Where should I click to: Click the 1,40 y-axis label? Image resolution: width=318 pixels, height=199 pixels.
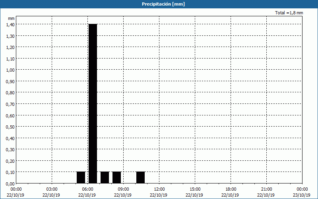click(10, 25)
